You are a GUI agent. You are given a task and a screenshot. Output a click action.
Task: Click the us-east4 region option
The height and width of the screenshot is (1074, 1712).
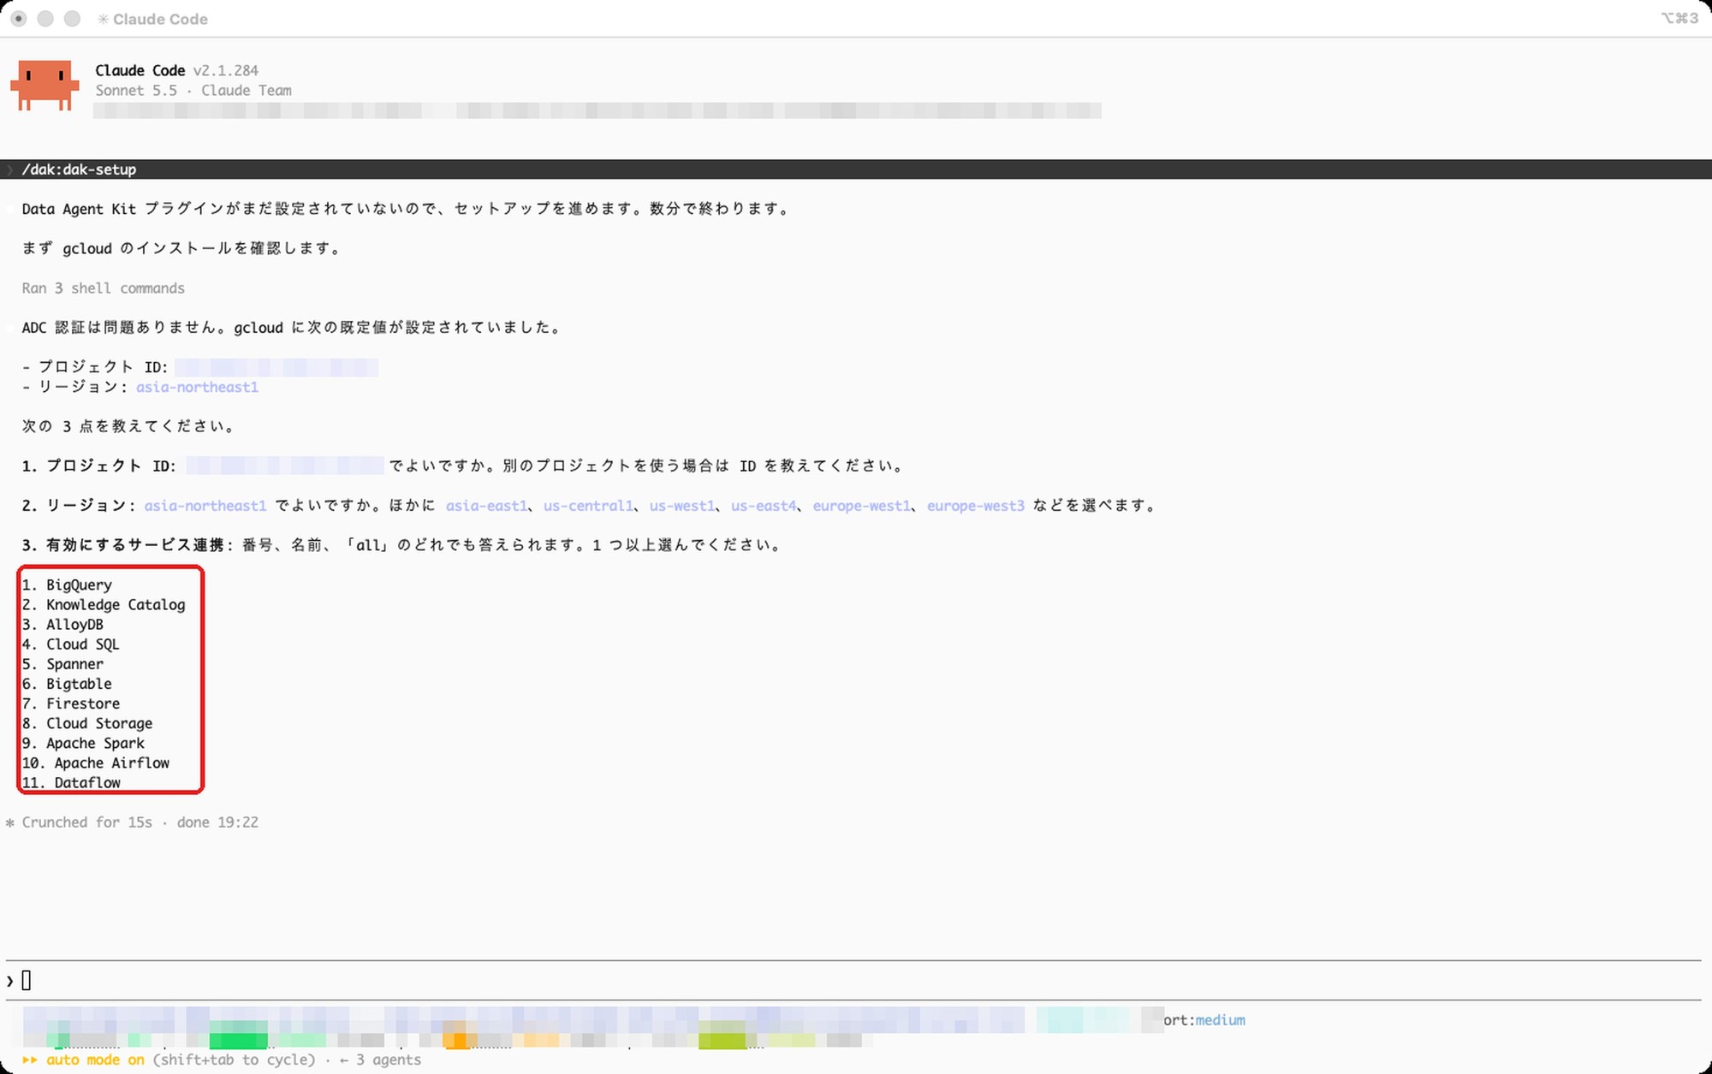coord(764,506)
